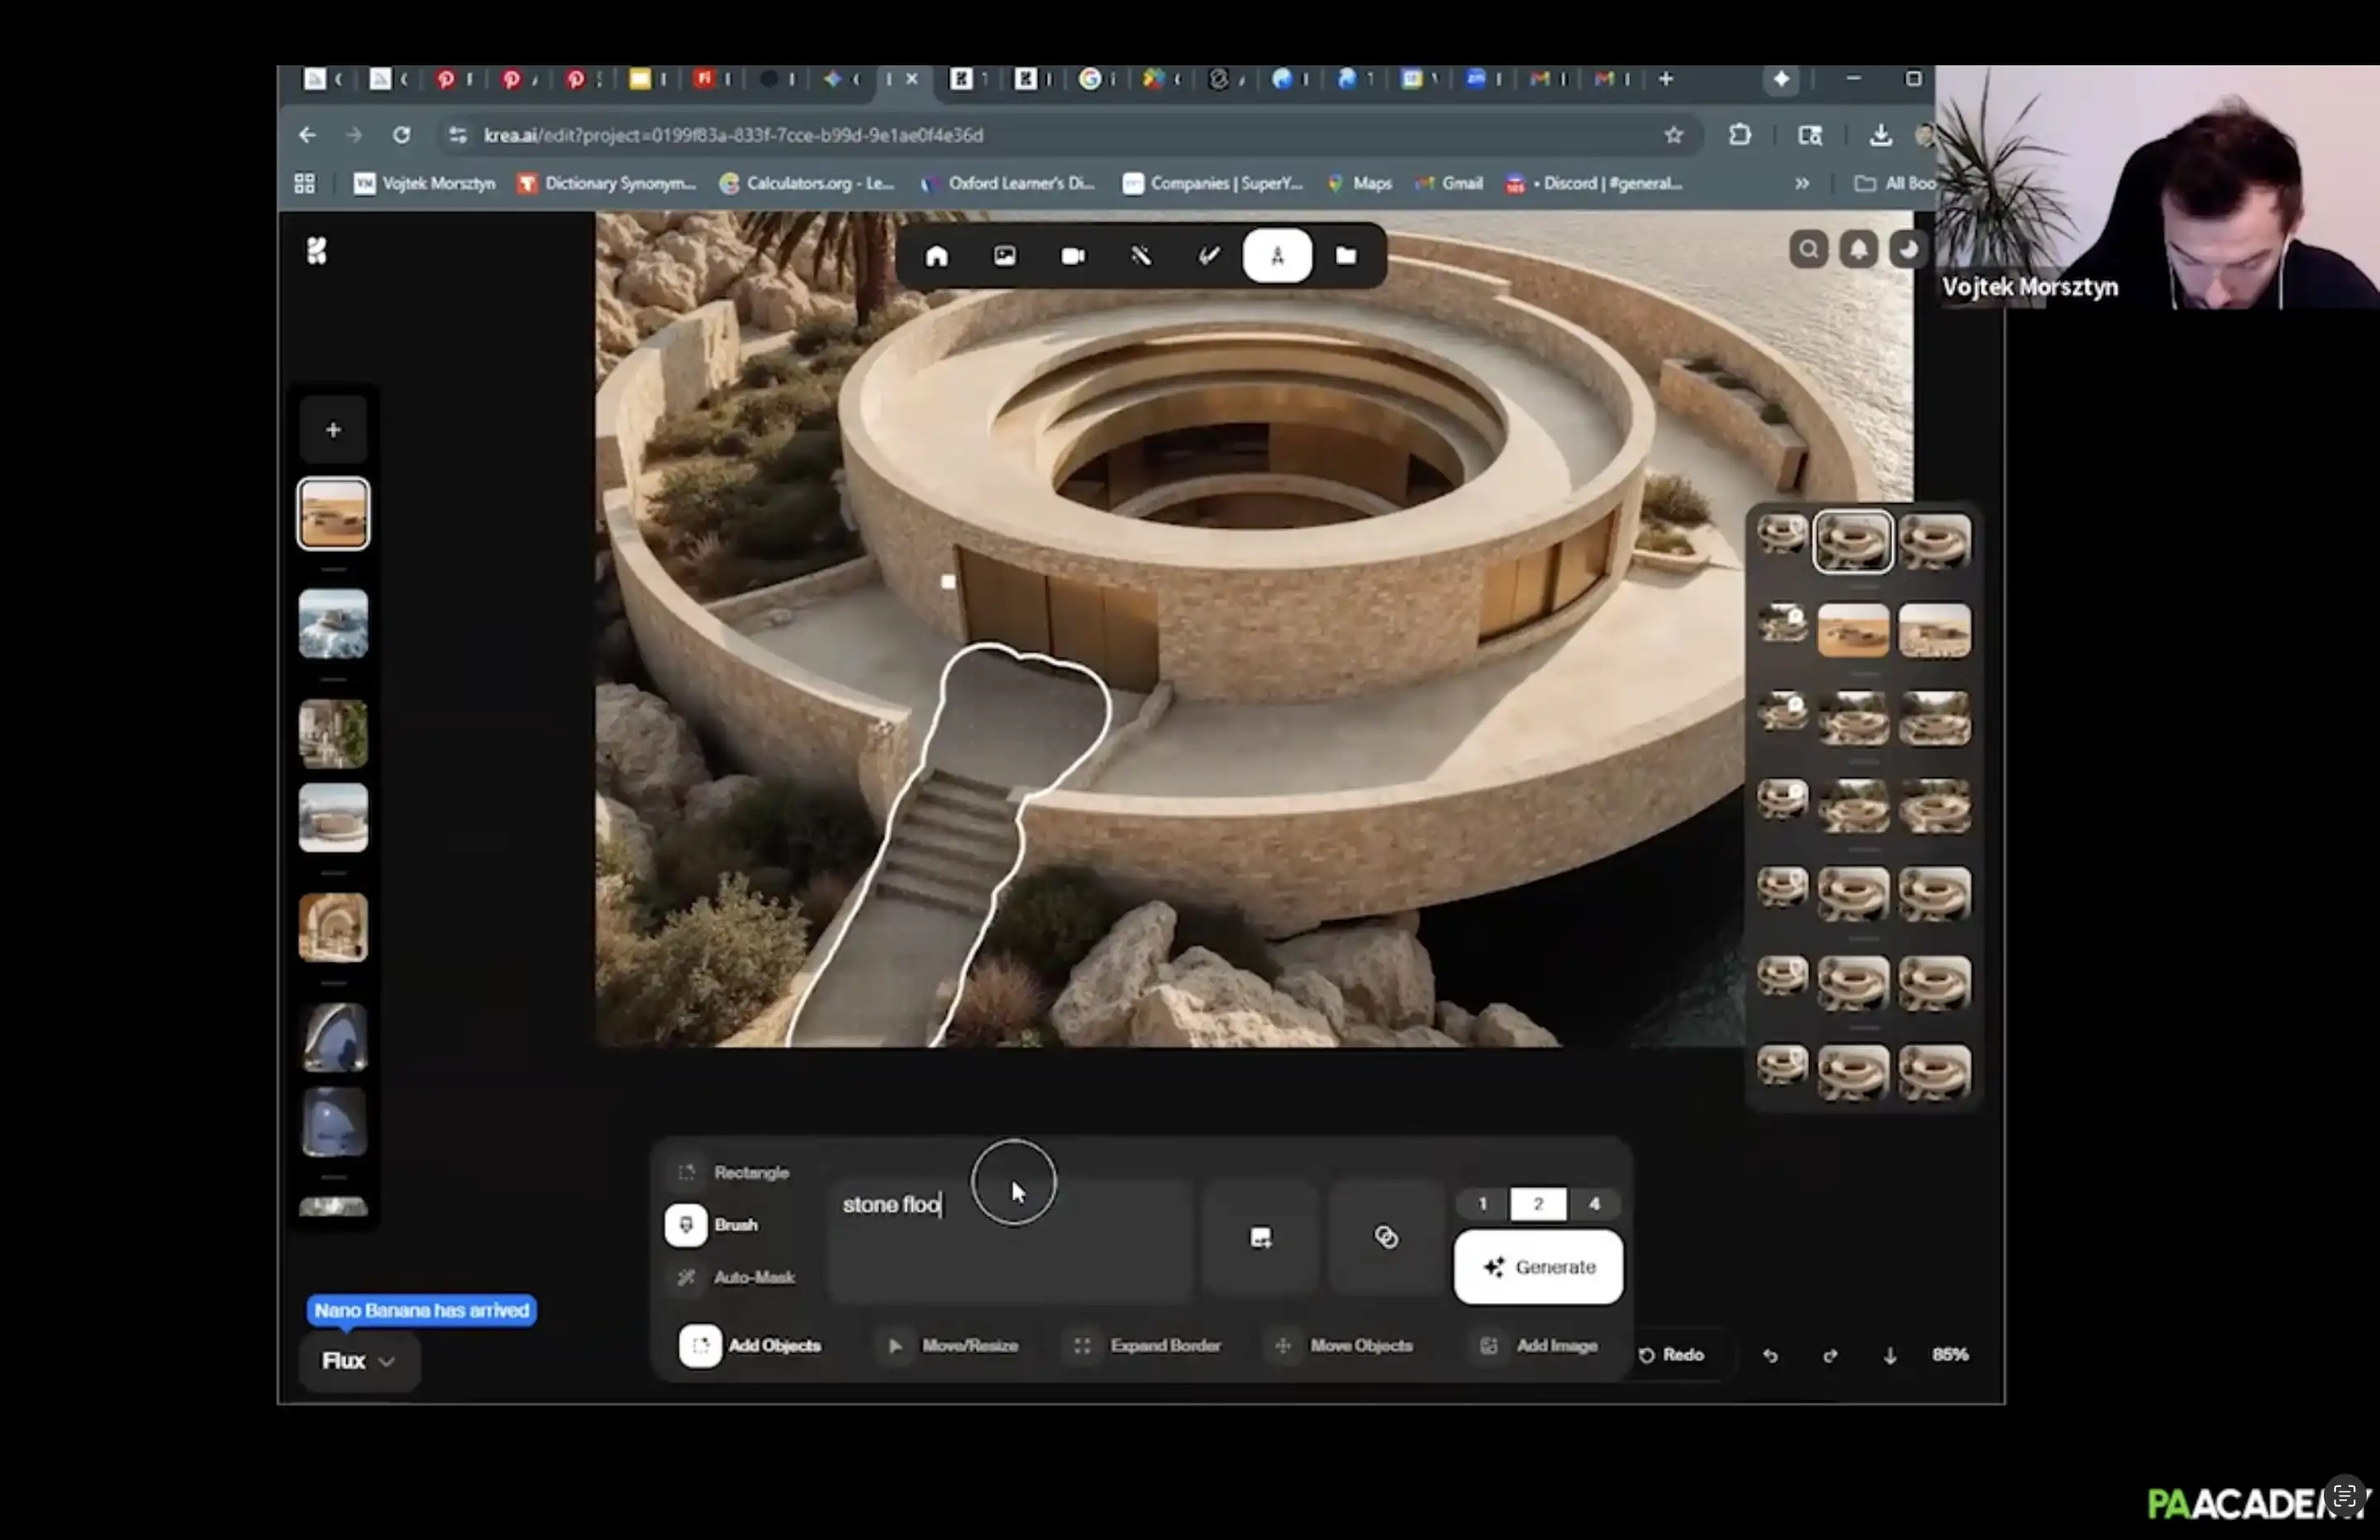This screenshot has height=1540, width=2380.
Task: Click the search magnifier icon
Action: (1808, 249)
